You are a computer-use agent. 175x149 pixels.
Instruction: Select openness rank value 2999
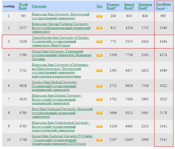[145, 140]
